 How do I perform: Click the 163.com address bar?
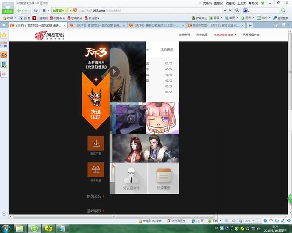147,10
